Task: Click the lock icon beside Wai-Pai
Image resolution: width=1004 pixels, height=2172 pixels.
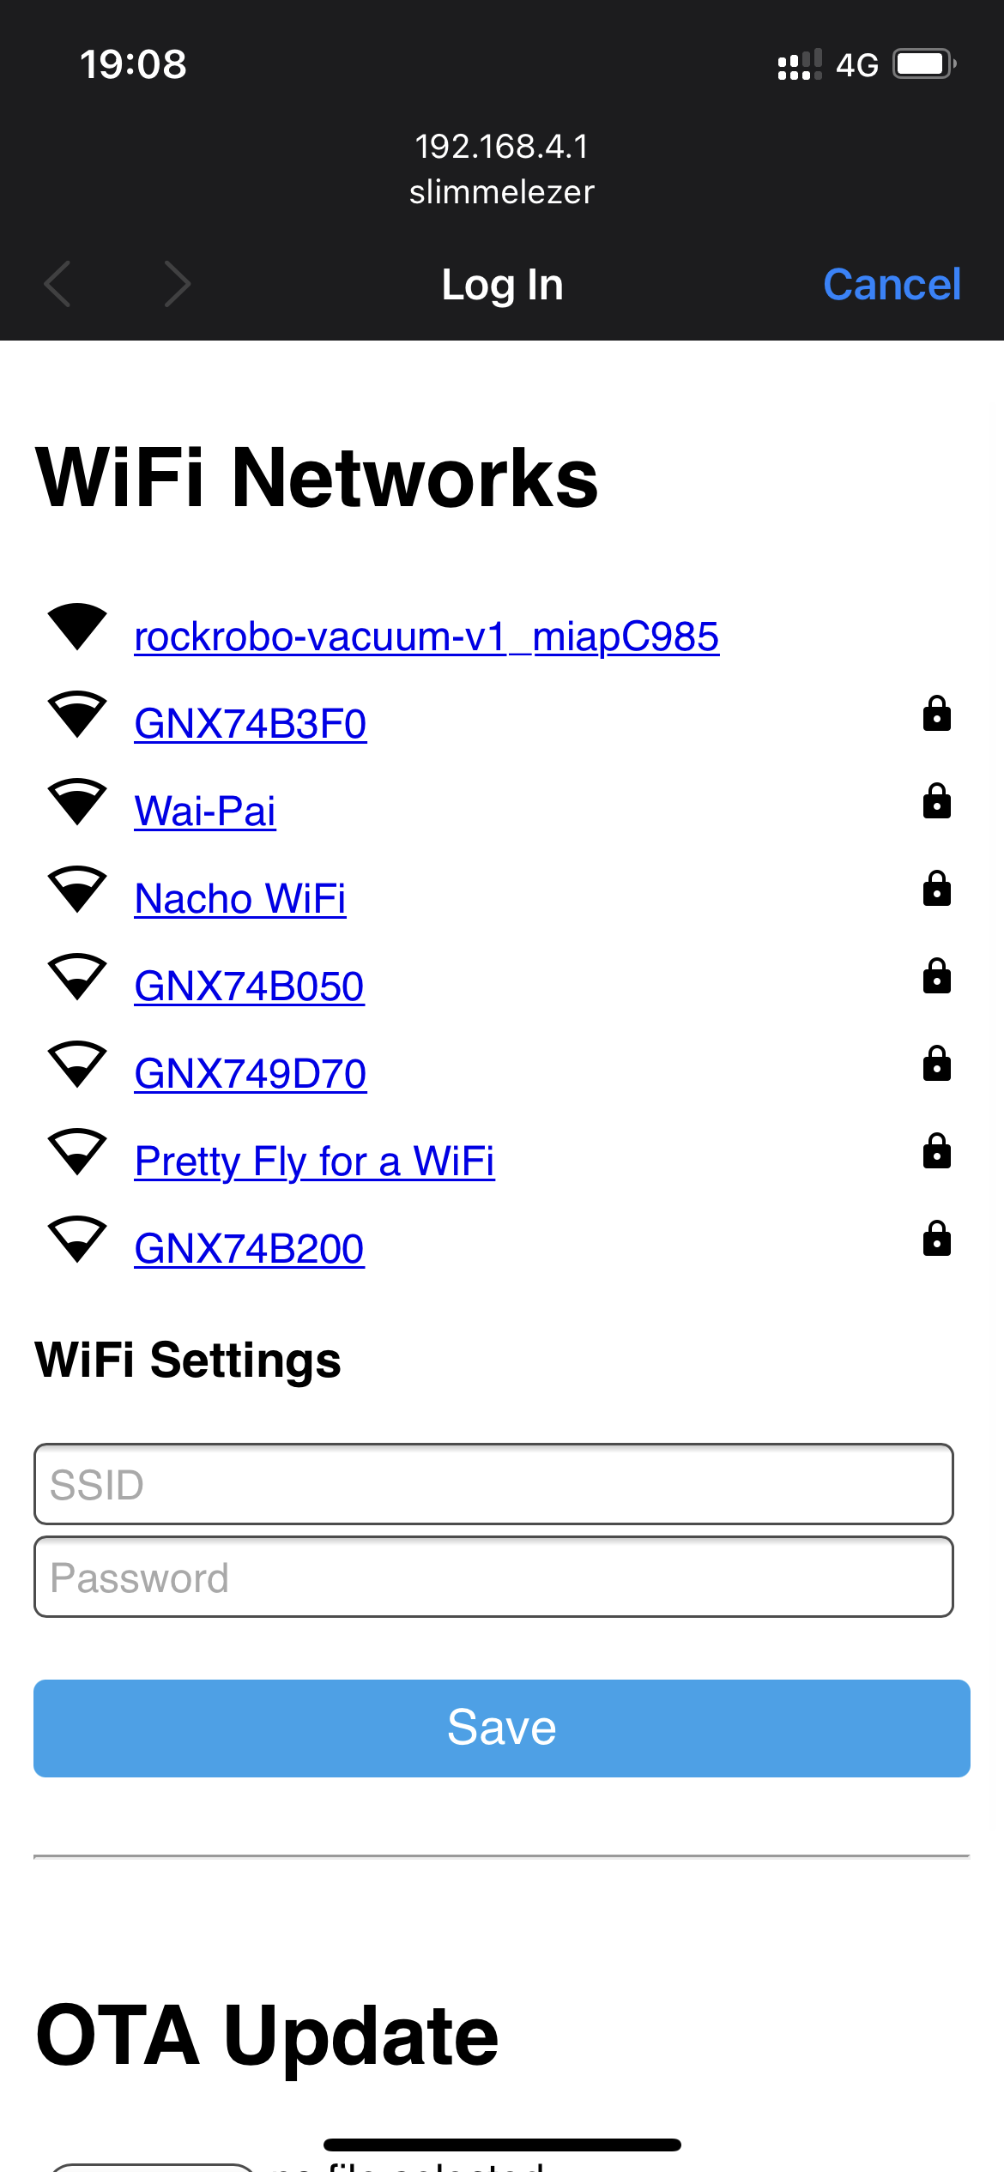Action: (x=937, y=802)
